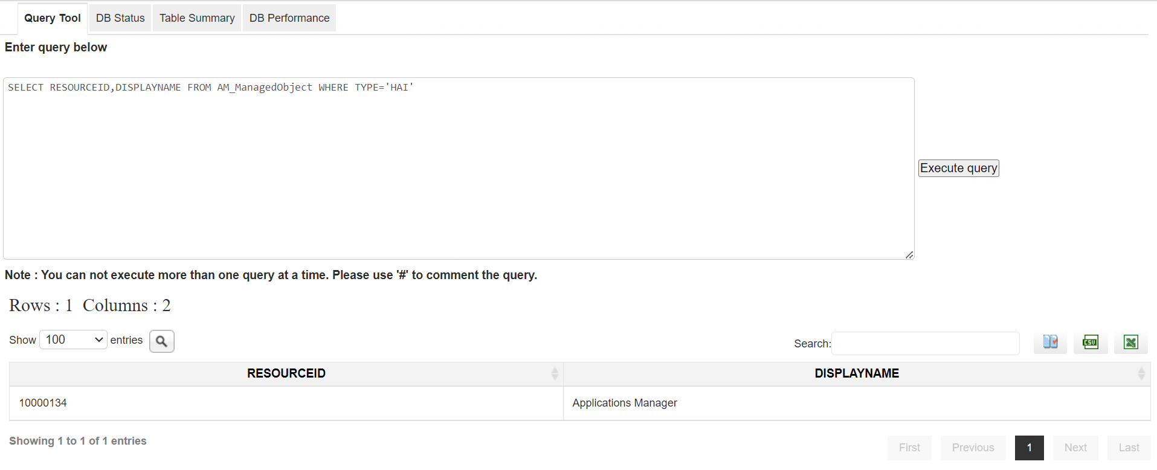Select page 1 in pagination
Image resolution: width=1157 pixels, height=470 pixels.
pos(1029,448)
